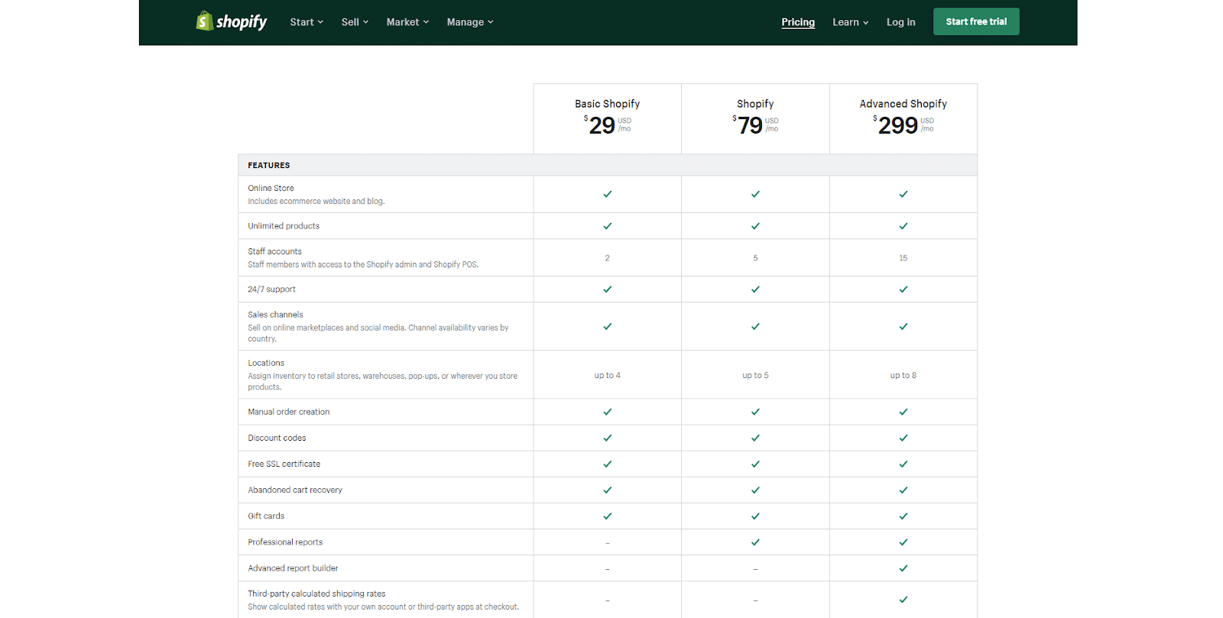Click Third-party shipping rates checkmark for Advanced Shopify
This screenshot has height=618, width=1223.
tap(903, 600)
